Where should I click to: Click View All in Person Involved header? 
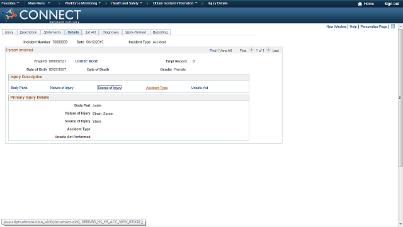(225, 50)
